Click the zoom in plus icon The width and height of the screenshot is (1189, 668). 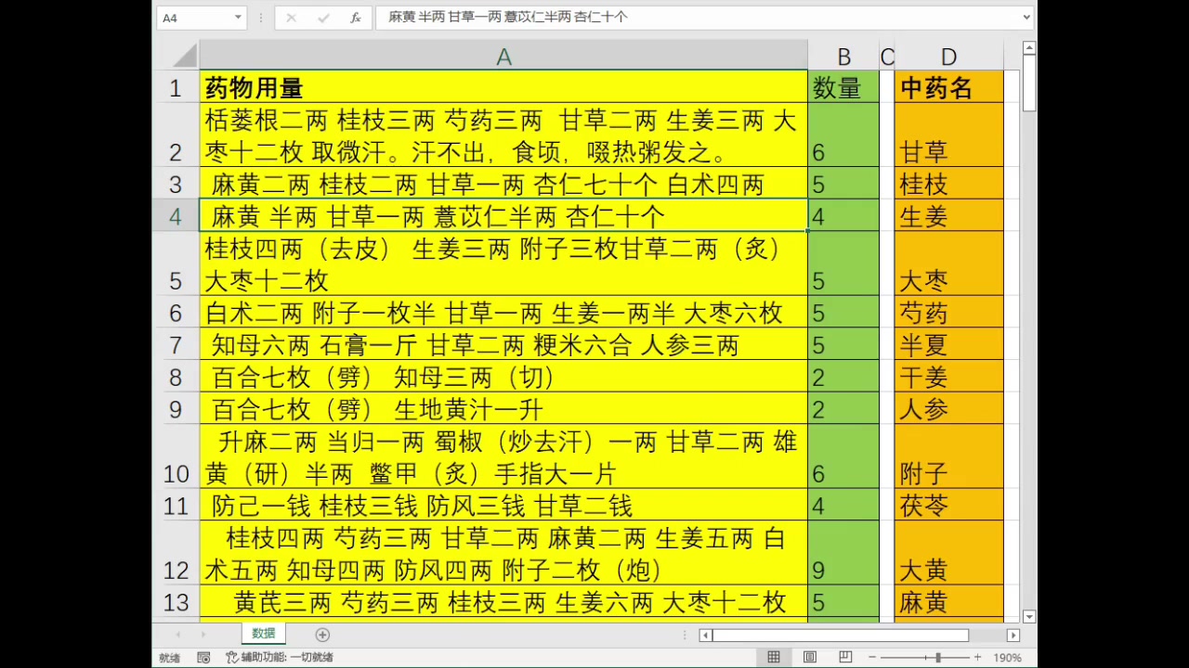click(977, 657)
